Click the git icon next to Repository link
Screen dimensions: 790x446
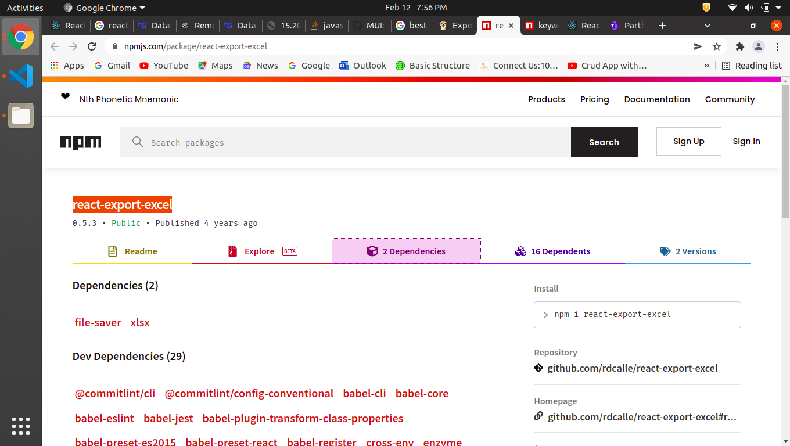538,368
